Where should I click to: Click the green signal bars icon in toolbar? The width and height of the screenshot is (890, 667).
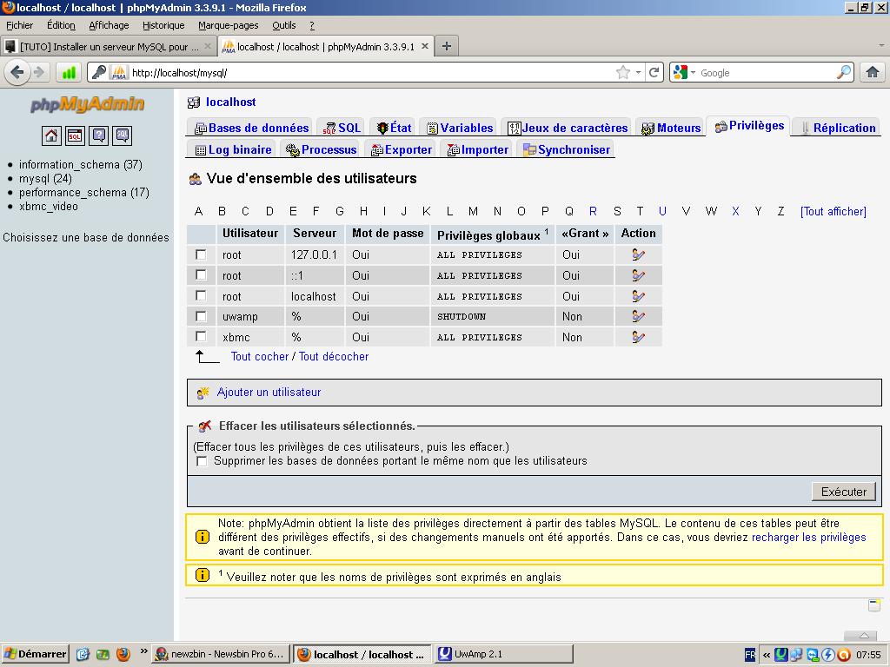tap(69, 73)
